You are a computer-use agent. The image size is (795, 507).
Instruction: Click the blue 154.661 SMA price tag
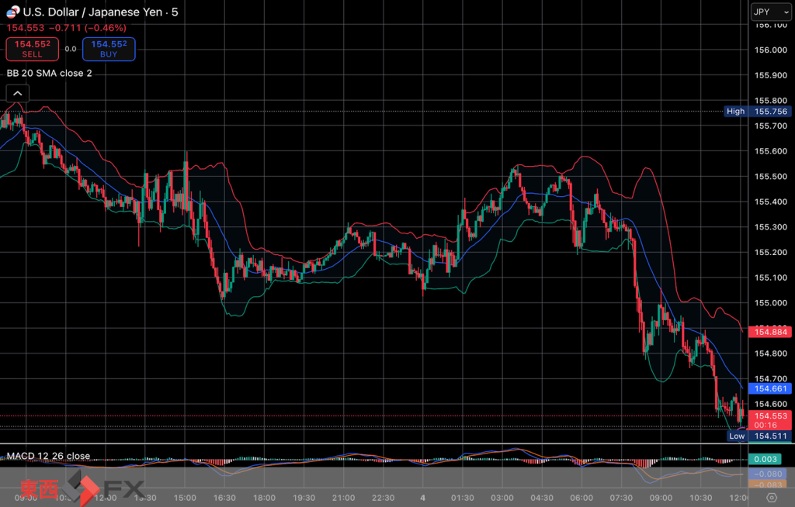768,388
